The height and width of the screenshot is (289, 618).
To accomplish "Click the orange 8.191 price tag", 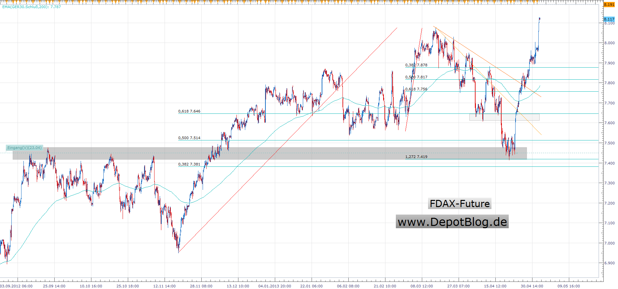I will 609,5.
